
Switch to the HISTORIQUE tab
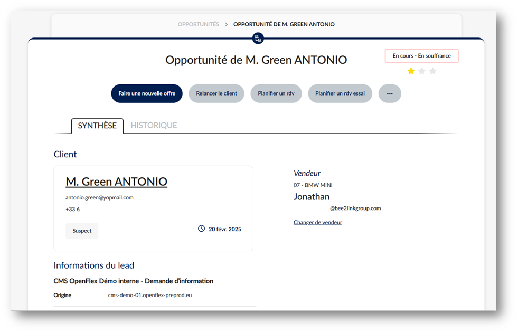[154, 126]
